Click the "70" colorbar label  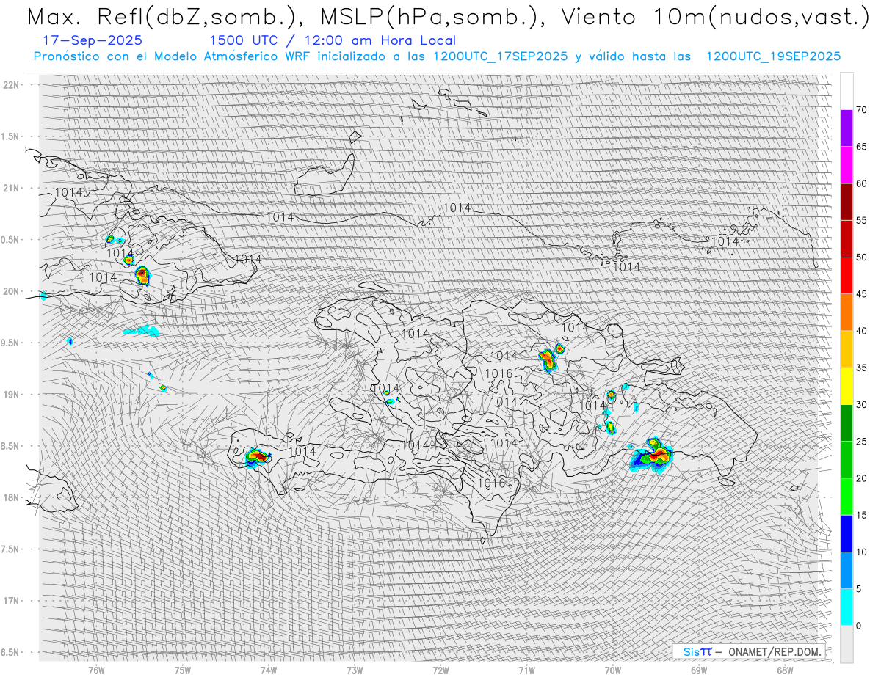click(x=861, y=110)
